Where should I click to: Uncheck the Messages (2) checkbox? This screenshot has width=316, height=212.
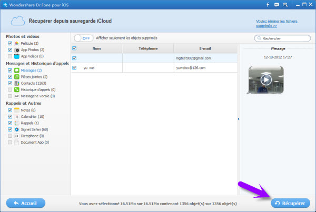tap(10, 70)
